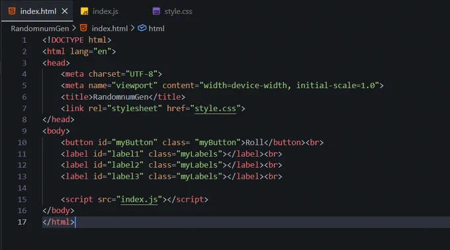The width and height of the screenshot is (450, 250).
Task: Select index.html in the breadcrumb path
Action: pyautogui.click(x=110, y=28)
